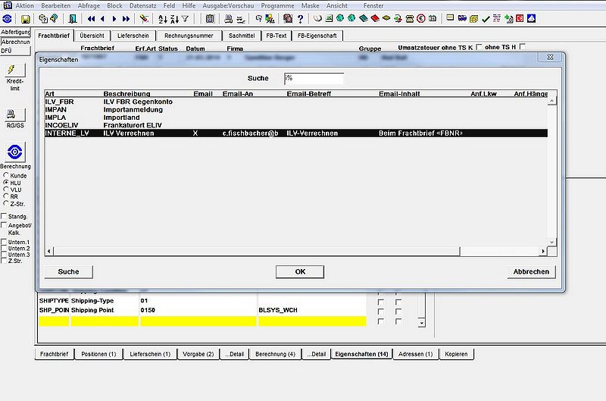Viewport: 606px width, 401px height.
Task: Click the sailboat toolbar icon
Action: 532,18
